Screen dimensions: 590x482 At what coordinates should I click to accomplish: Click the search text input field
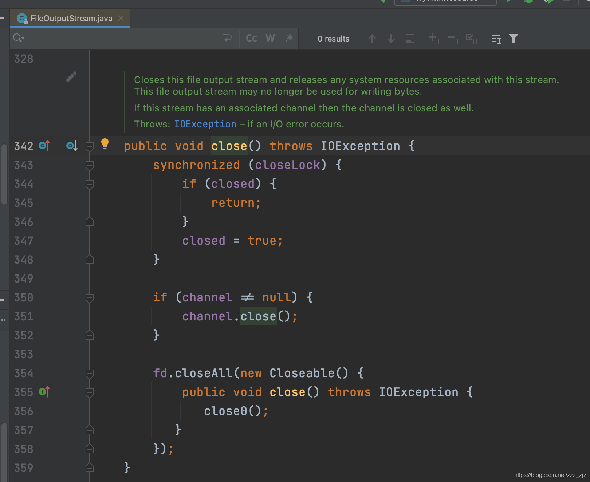click(x=120, y=38)
